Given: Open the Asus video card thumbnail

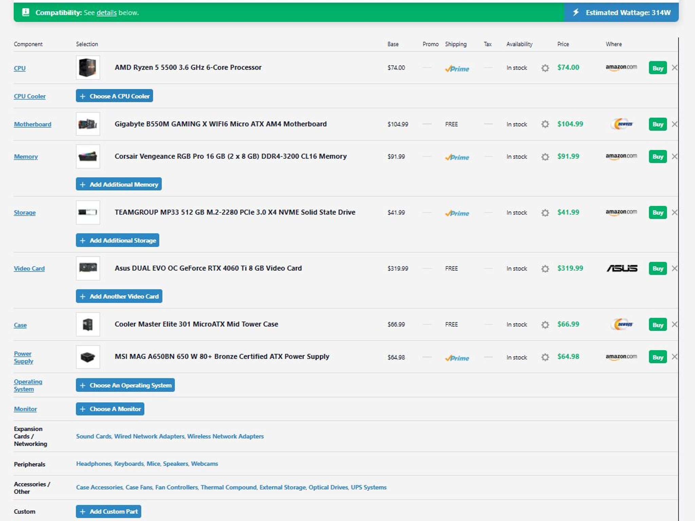Looking at the screenshot, I should tap(88, 268).
